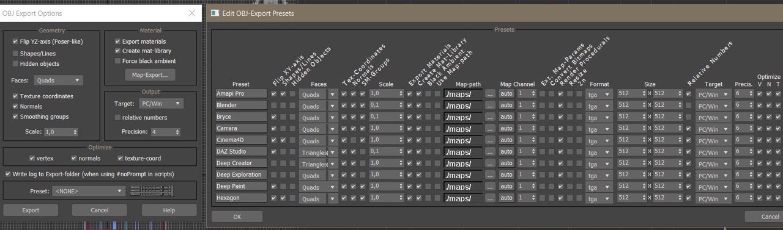
Task: Click the Map Channel number spinner in Bryce row
Action: click(x=526, y=117)
